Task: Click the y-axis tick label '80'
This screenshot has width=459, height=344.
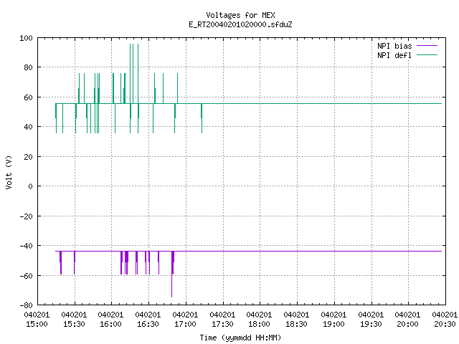Action: [28, 67]
